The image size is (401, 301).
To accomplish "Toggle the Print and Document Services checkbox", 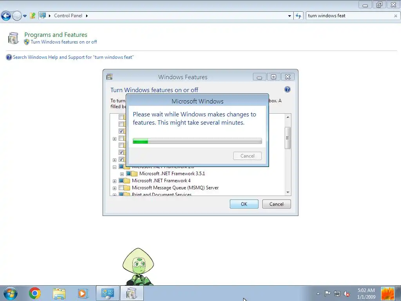I will [x=121, y=194].
